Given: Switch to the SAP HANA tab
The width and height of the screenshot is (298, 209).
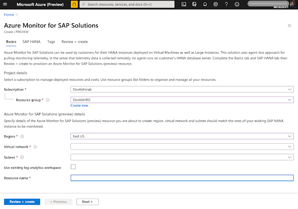Looking at the screenshot, I should pos(32,42).
